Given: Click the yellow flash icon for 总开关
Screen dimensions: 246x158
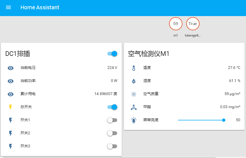Looking at the screenshot, I should click(11, 107).
